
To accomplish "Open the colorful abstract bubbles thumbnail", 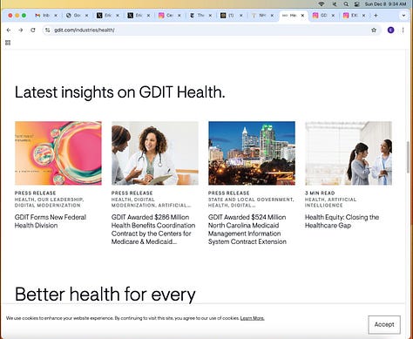I will (x=58, y=153).
